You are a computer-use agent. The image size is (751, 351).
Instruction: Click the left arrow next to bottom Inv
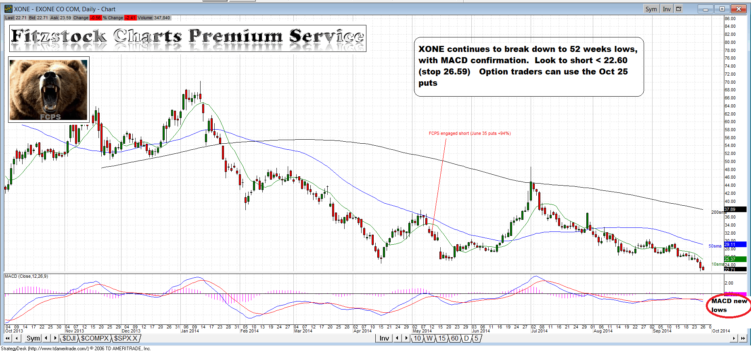point(397,338)
